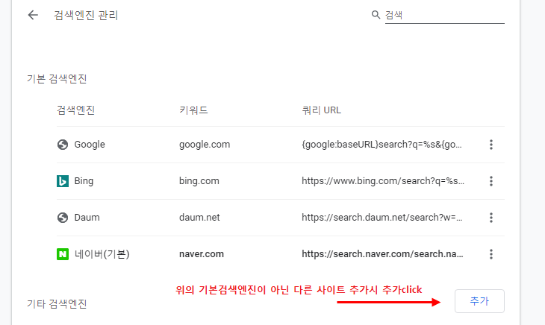Click the Bing logo icon
Viewport: 545px width, 325px height.
[63, 181]
